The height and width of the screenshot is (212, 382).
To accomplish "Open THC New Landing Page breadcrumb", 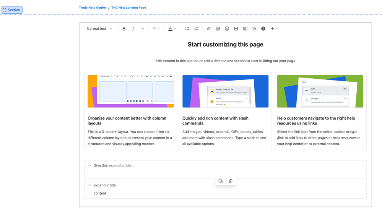I will click(x=128, y=8).
